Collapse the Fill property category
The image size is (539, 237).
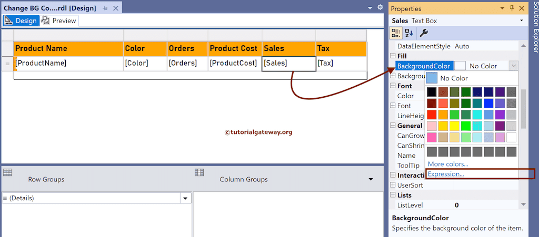click(393, 56)
